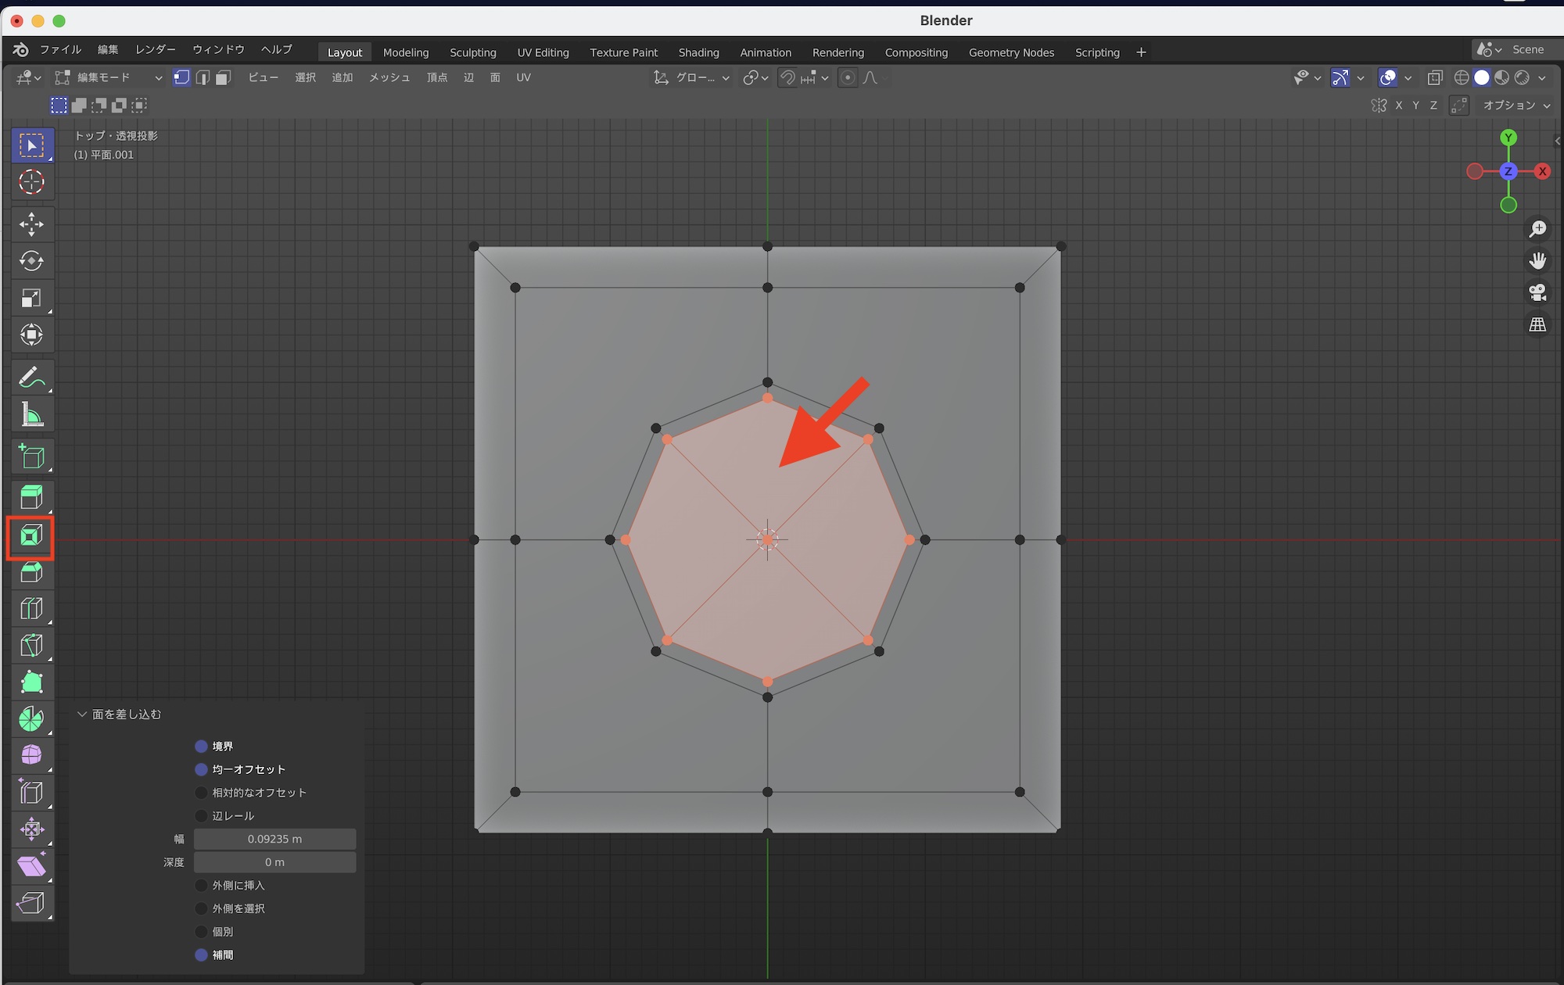The height and width of the screenshot is (985, 1564).
Task: Collapse the 面を差し込む operator panel
Action: tap(82, 715)
